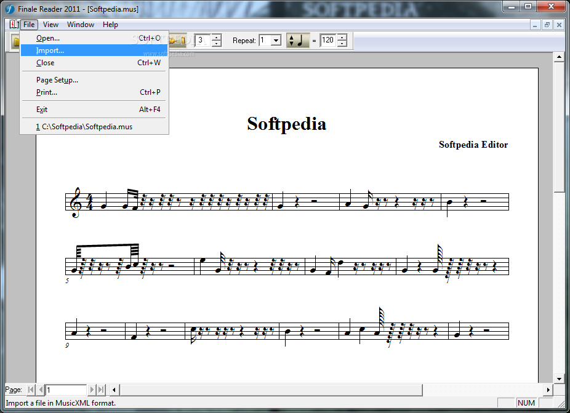Click the document icon beside File menu
The width and height of the screenshot is (570, 413).
coord(14,25)
